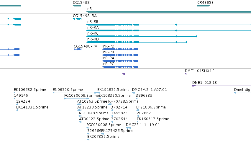Click the InR-RD transcript label
The image size is (251, 141).
tap(93, 39)
